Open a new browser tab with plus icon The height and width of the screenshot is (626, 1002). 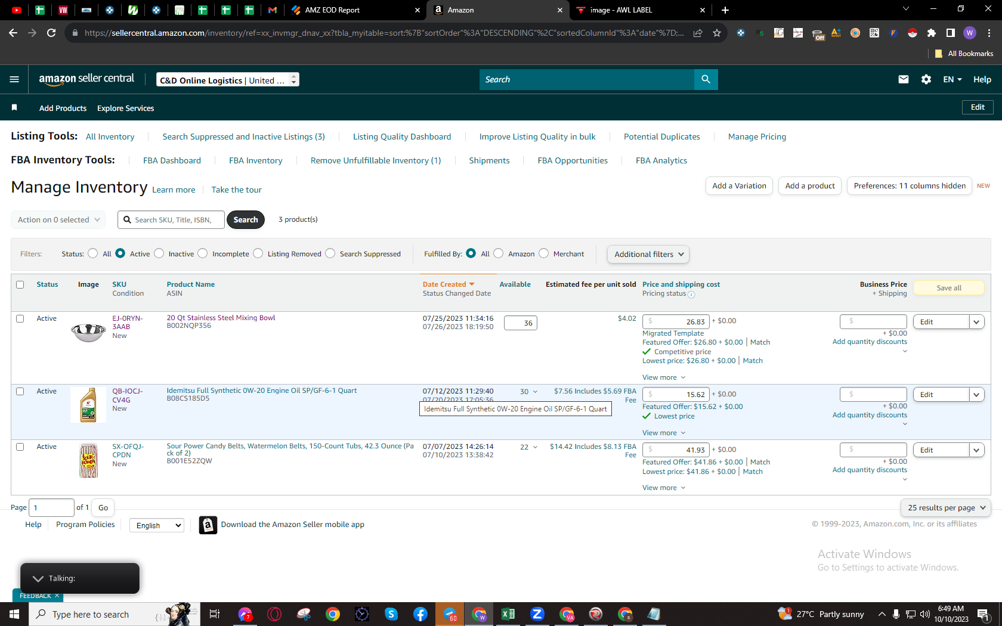tap(725, 10)
